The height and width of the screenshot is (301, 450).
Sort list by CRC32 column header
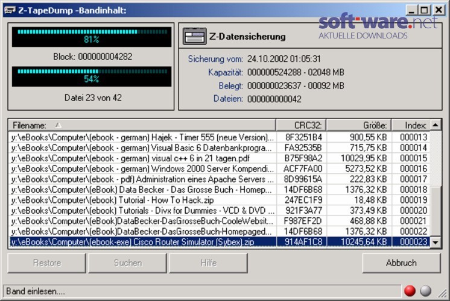[302, 125]
